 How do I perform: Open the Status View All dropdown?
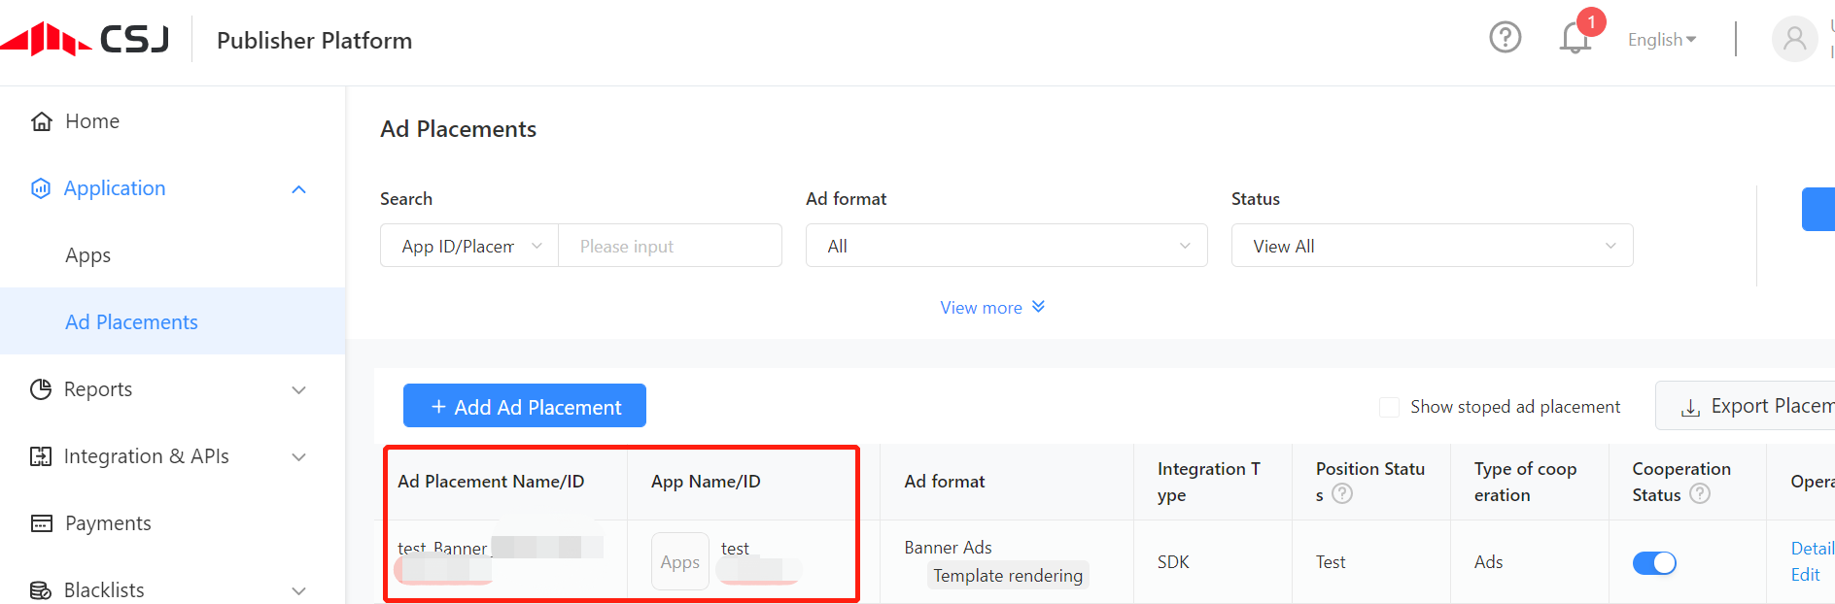(1432, 246)
